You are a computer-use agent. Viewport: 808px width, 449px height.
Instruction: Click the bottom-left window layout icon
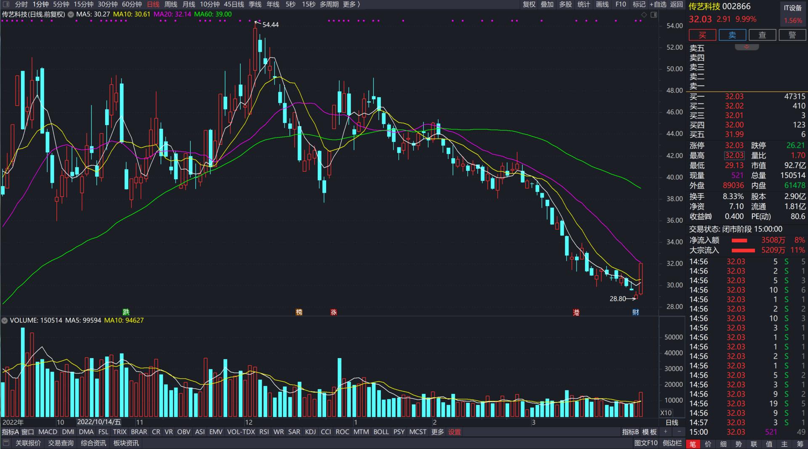pyautogui.click(x=6, y=443)
